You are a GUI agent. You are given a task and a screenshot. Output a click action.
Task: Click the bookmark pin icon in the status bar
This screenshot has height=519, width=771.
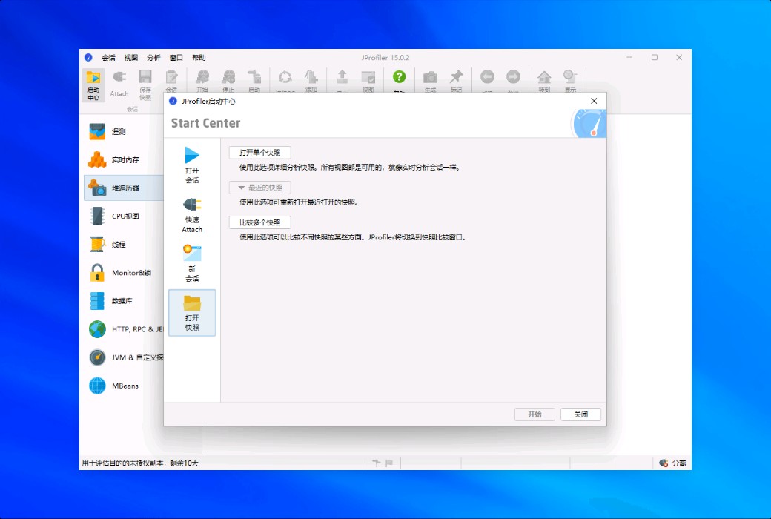click(377, 463)
